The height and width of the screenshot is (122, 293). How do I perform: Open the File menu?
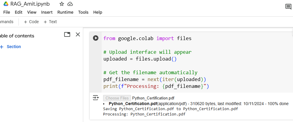tap(7, 12)
